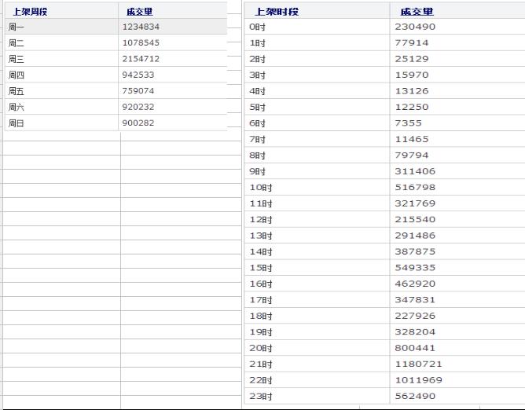Image resolution: width=525 pixels, height=410 pixels.
Task: Select the 19时 row label
Action: point(260,332)
